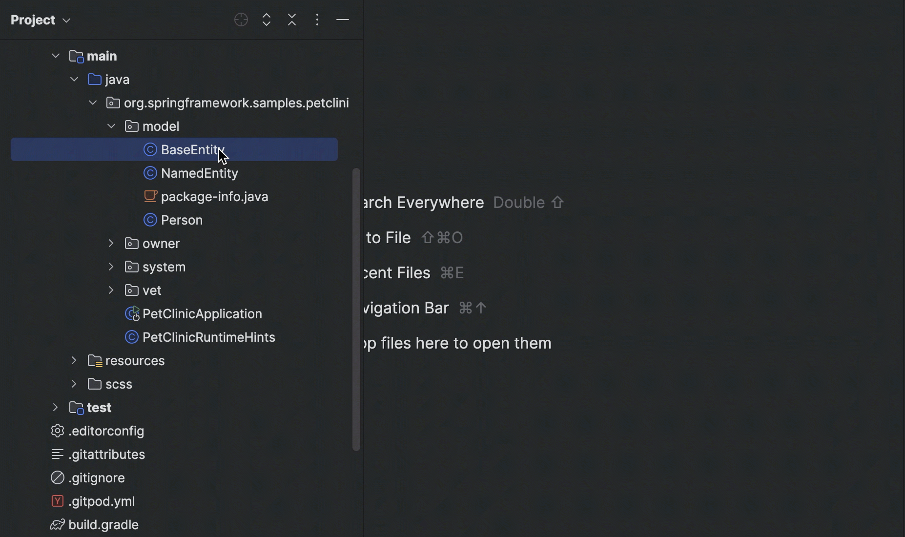Viewport: 905px width, 537px height.
Task: Click the Spring Boot icon beside PetClinicApplication
Action: (x=131, y=314)
